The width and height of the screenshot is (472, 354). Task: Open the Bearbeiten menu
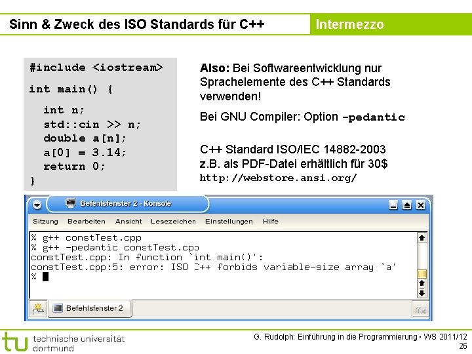[x=87, y=222]
